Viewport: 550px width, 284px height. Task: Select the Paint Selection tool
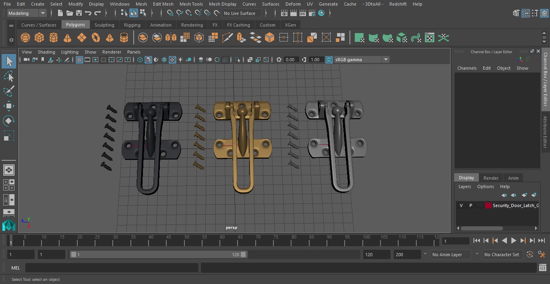[x=8, y=91]
